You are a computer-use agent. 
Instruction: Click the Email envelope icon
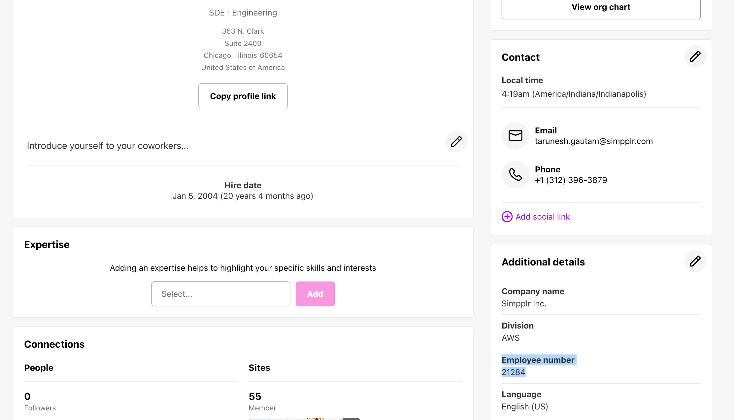(515, 136)
